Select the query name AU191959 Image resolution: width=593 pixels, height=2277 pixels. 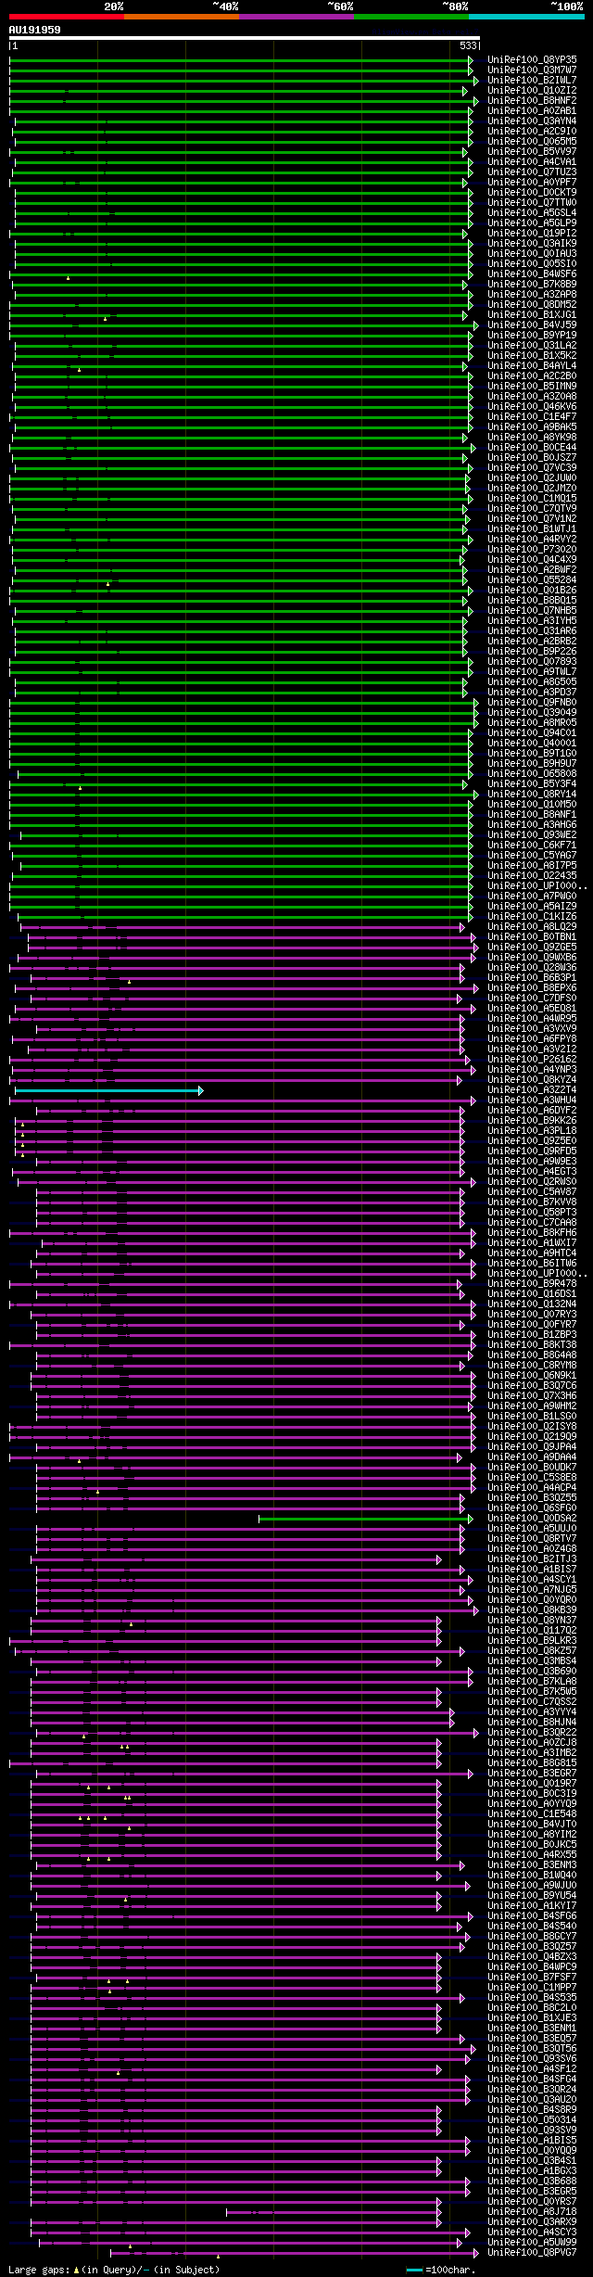(x=35, y=30)
